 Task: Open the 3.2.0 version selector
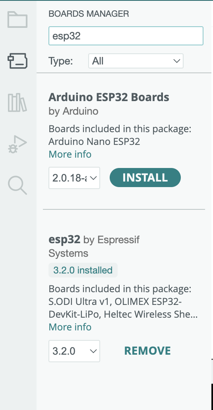pos(74,351)
